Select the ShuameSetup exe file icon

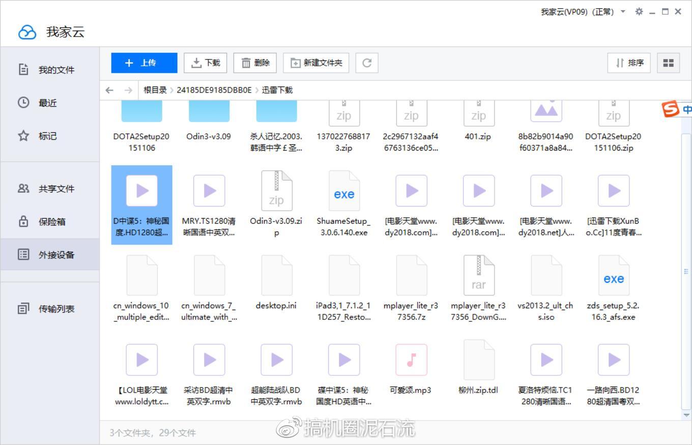[344, 192]
